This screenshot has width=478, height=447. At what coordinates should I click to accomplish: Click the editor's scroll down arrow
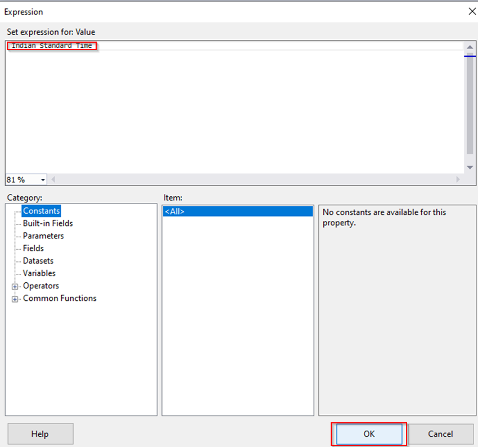point(470,168)
